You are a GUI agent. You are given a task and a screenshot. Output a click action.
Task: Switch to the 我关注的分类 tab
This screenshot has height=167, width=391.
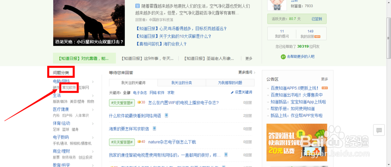coord(181,83)
